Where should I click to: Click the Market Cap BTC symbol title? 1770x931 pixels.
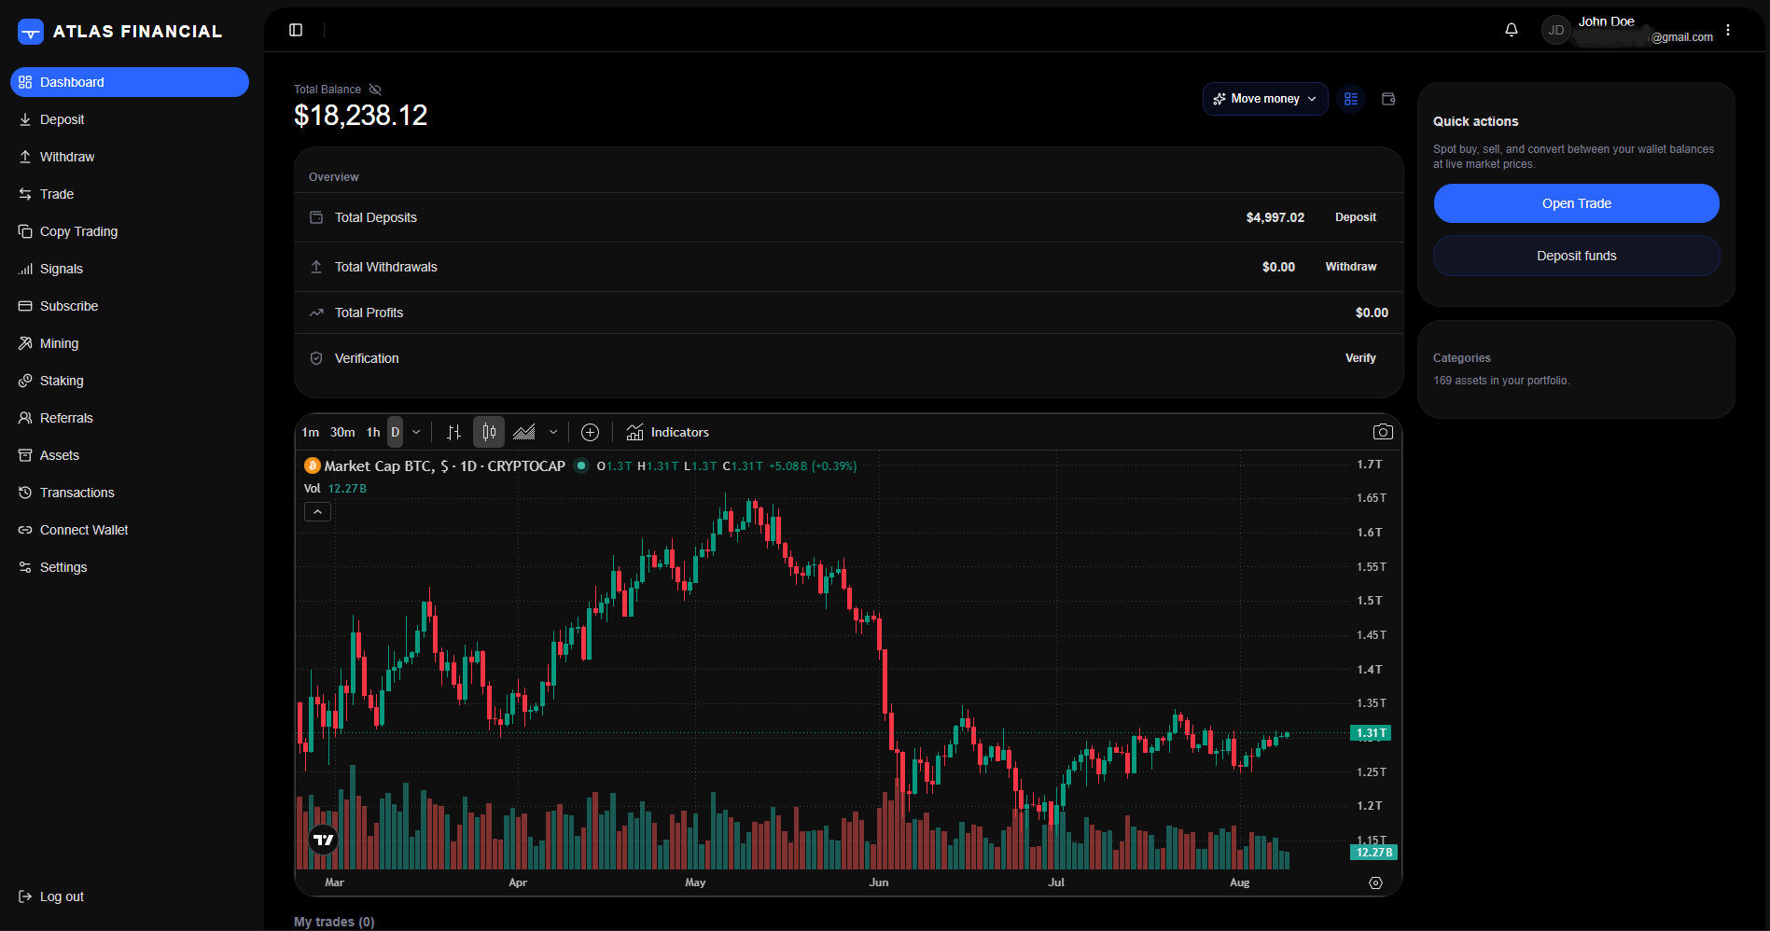pyautogui.click(x=444, y=466)
